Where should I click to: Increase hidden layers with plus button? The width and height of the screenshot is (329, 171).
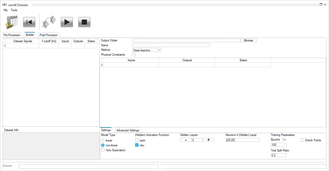coord(208,140)
